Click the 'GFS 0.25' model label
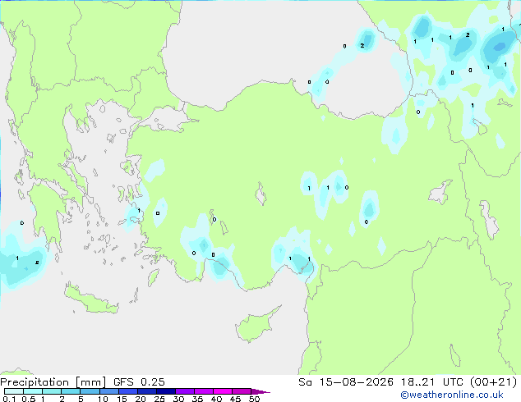521x402 pixels. tap(139, 382)
